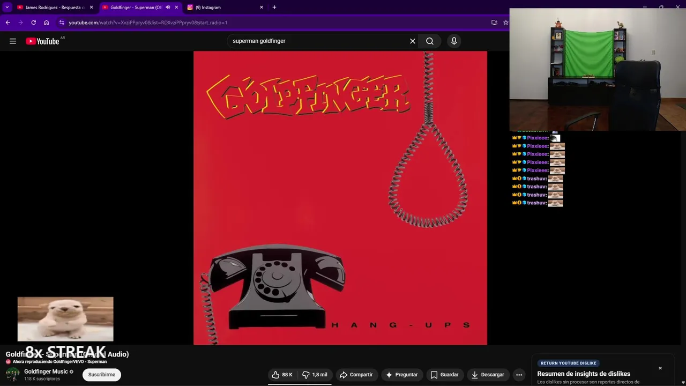Save the video with Guardar

[x=445, y=375]
